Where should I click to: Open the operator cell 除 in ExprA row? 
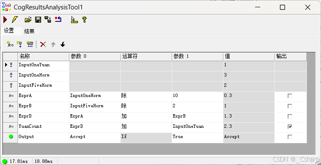146,97
